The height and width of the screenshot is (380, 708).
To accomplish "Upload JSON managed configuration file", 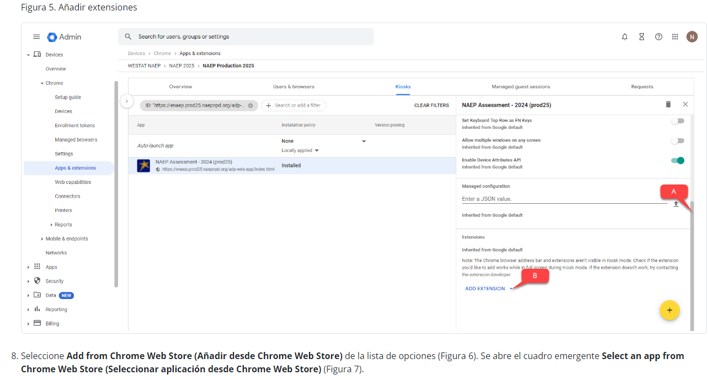I will 676,204.
